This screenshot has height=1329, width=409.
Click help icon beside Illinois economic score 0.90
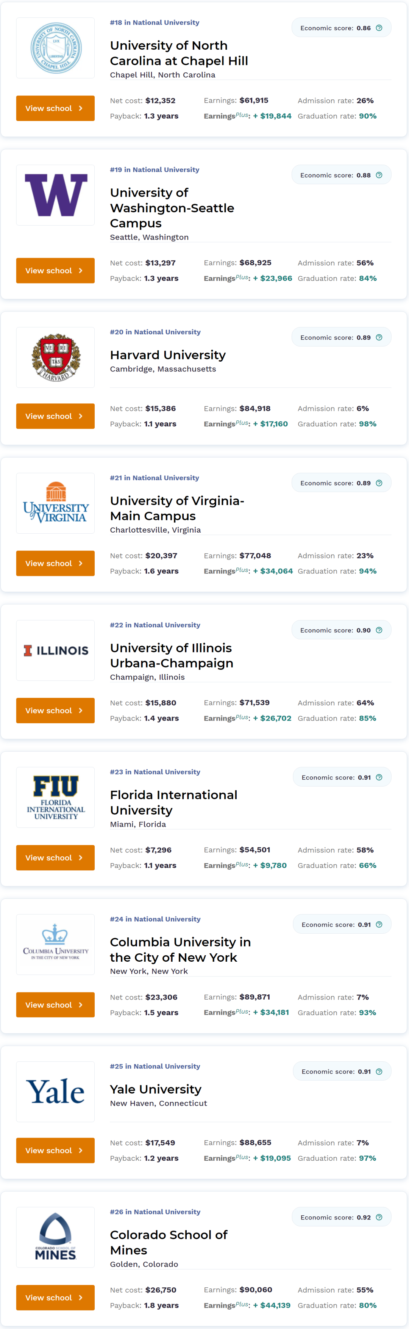379,630
